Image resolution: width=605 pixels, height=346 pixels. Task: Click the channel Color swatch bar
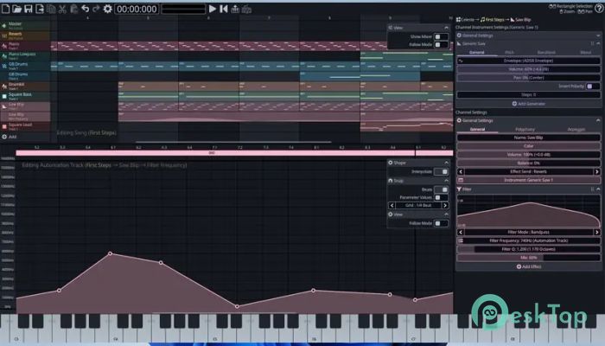[529, 146]
